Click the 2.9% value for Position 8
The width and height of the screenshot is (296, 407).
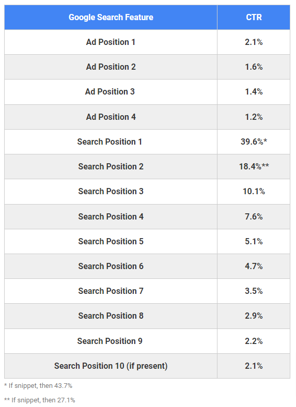point(254,316)
